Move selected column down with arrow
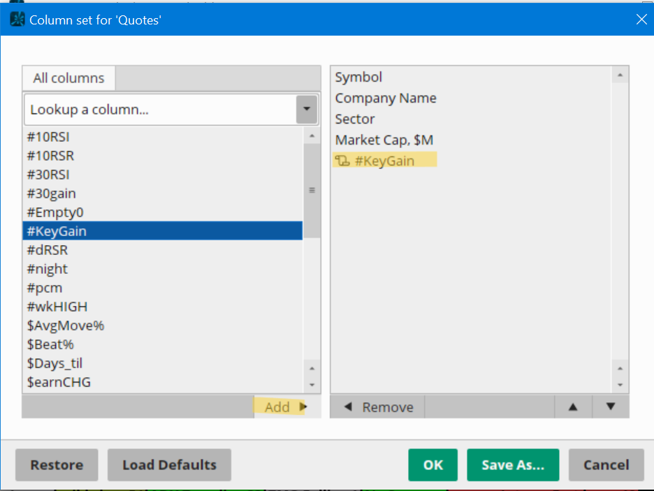The height and width of the screenshot is (491, 654). pos(611,406)
